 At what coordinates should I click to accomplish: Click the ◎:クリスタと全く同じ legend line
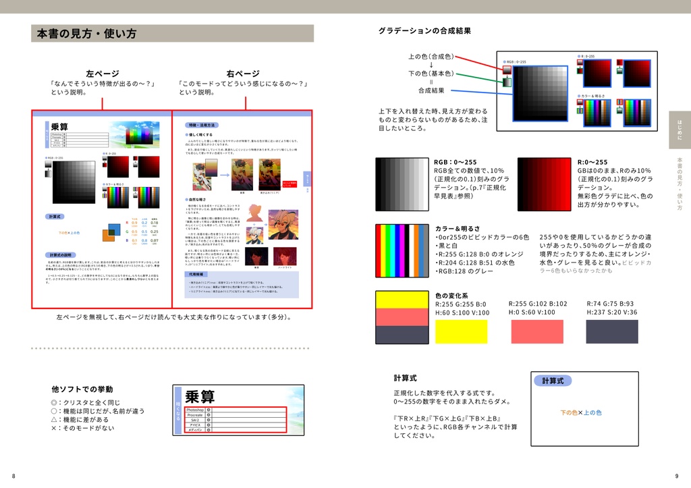86,402
